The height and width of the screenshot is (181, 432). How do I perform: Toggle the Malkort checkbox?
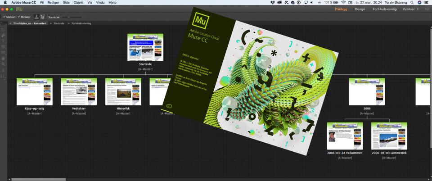4,17
